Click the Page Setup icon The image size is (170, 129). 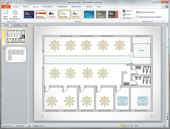[x=5, y=14]
